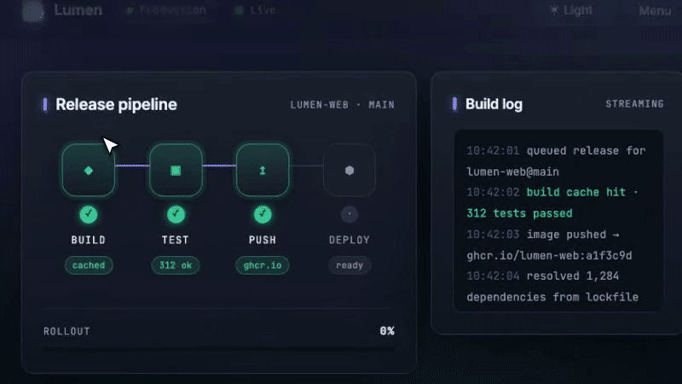This screenshot has height=384, width=682.
Task: Click the "10:42:04 resolved 1,284" log line
Action: 543,276
